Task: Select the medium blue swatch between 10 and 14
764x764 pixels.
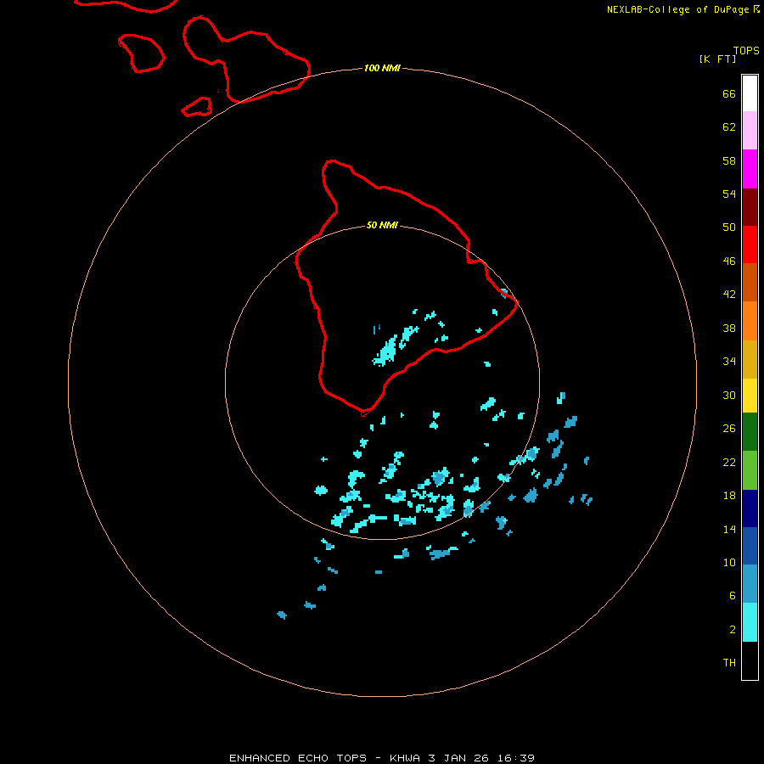Action: click(x=750, y=546)
